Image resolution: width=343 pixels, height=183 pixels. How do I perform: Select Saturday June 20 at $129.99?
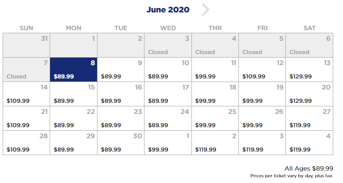point(309,94)
